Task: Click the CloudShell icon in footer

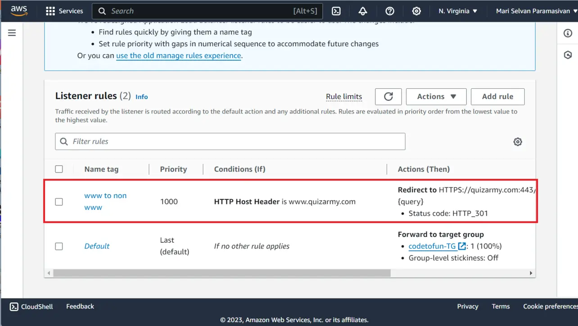Action: pyautogui.click(x=14, y=307)
